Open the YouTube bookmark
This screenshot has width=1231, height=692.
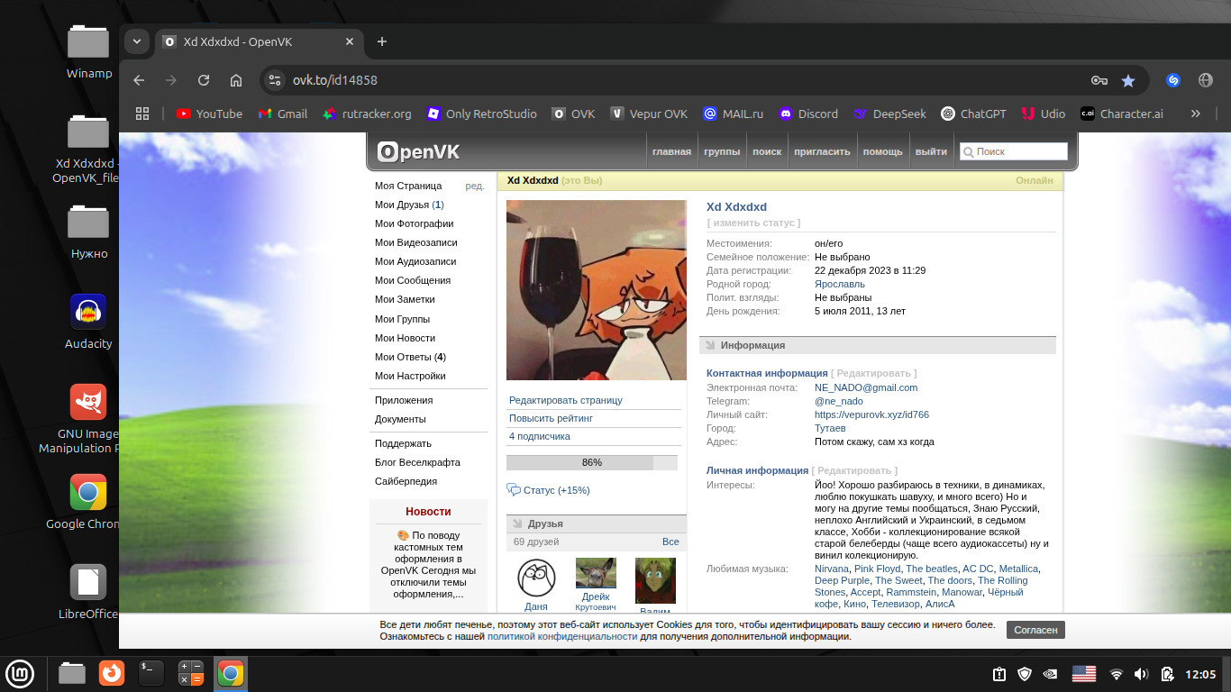[x=209, y=114]
